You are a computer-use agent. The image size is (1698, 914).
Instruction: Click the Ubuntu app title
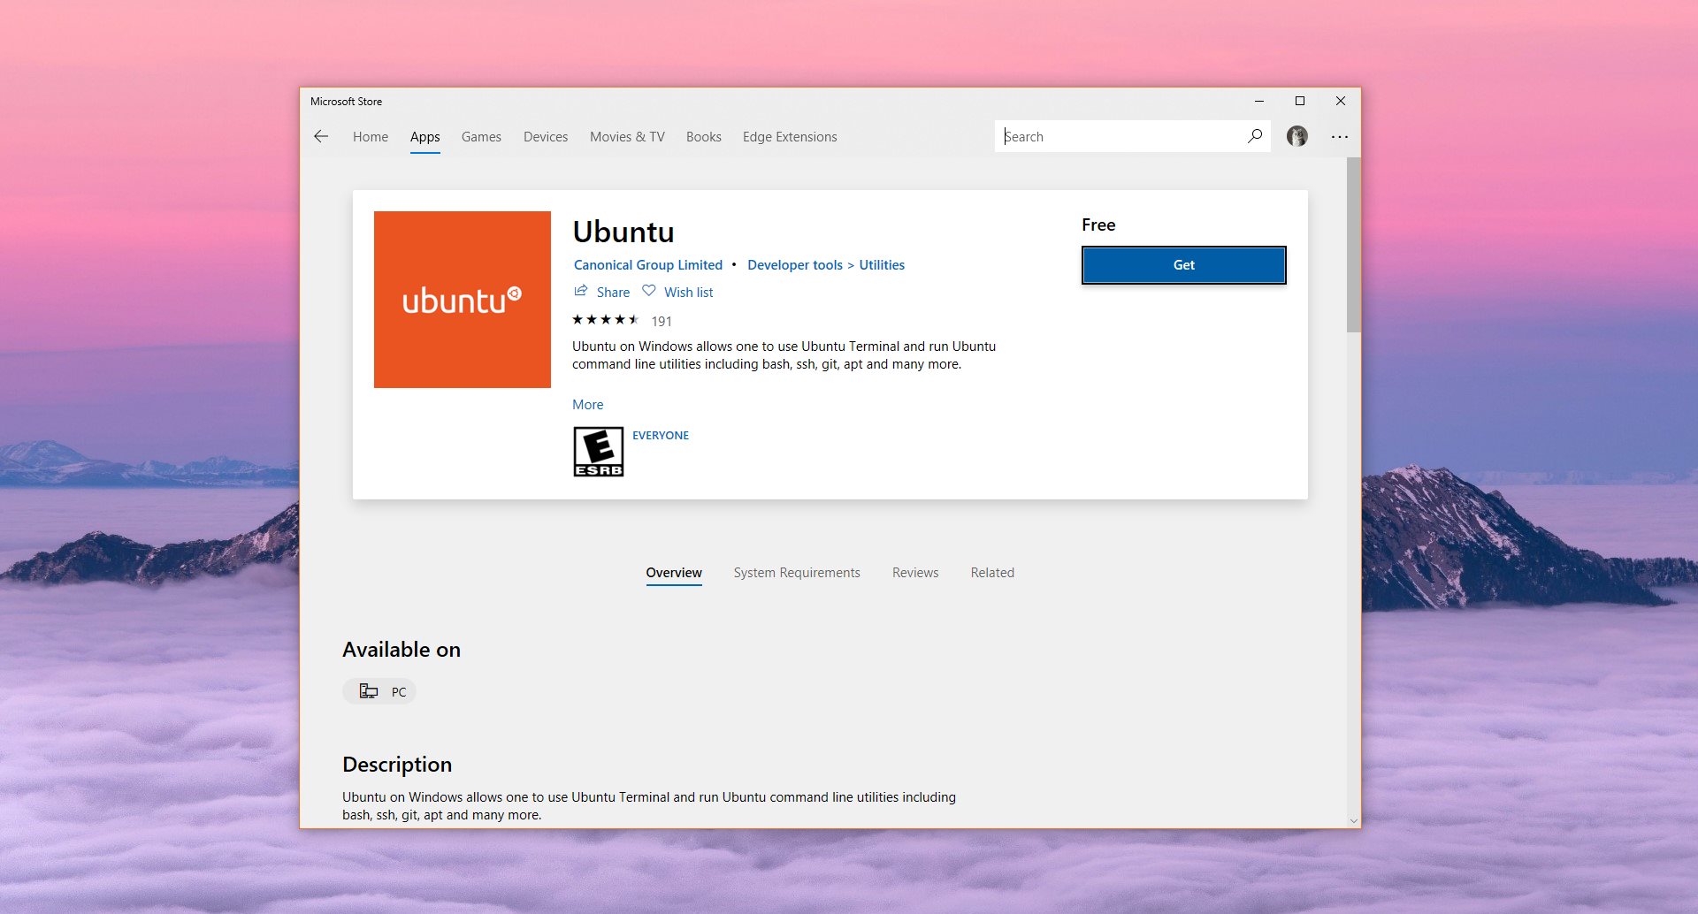tap(623, 232)
